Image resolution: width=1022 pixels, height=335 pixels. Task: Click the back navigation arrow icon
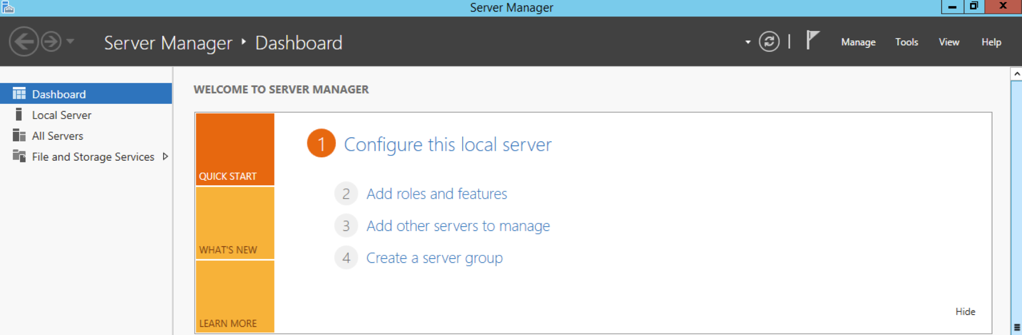[23, 41]
